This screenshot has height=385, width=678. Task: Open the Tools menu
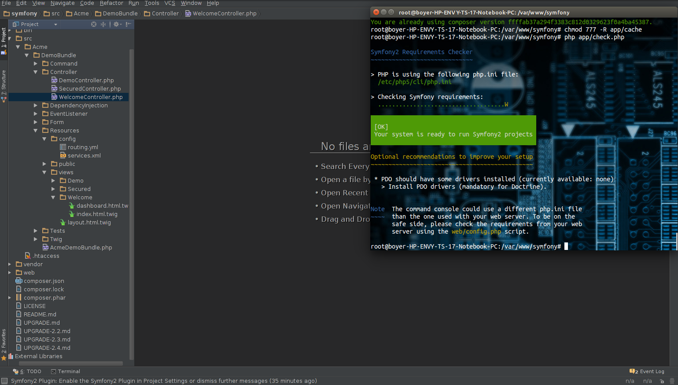coord(152,3)
